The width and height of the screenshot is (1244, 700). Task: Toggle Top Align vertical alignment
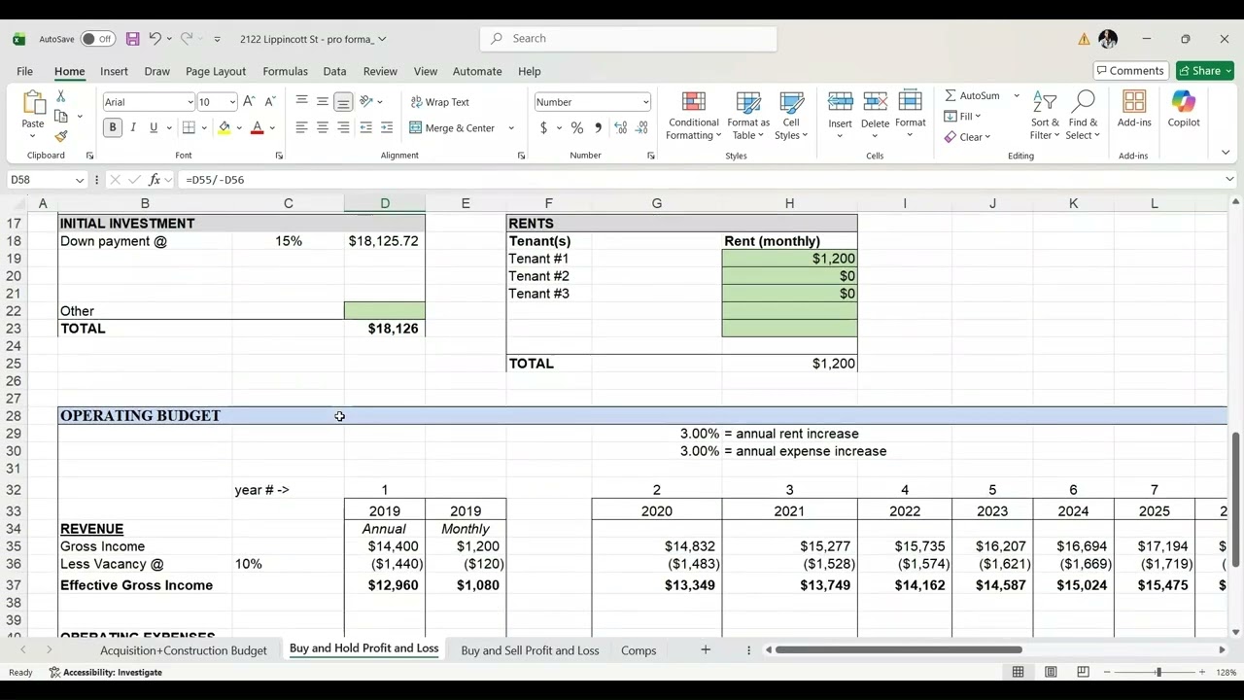click(x=301, y=102)
